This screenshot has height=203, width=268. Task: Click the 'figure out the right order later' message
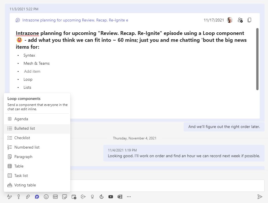pos(224,127)
